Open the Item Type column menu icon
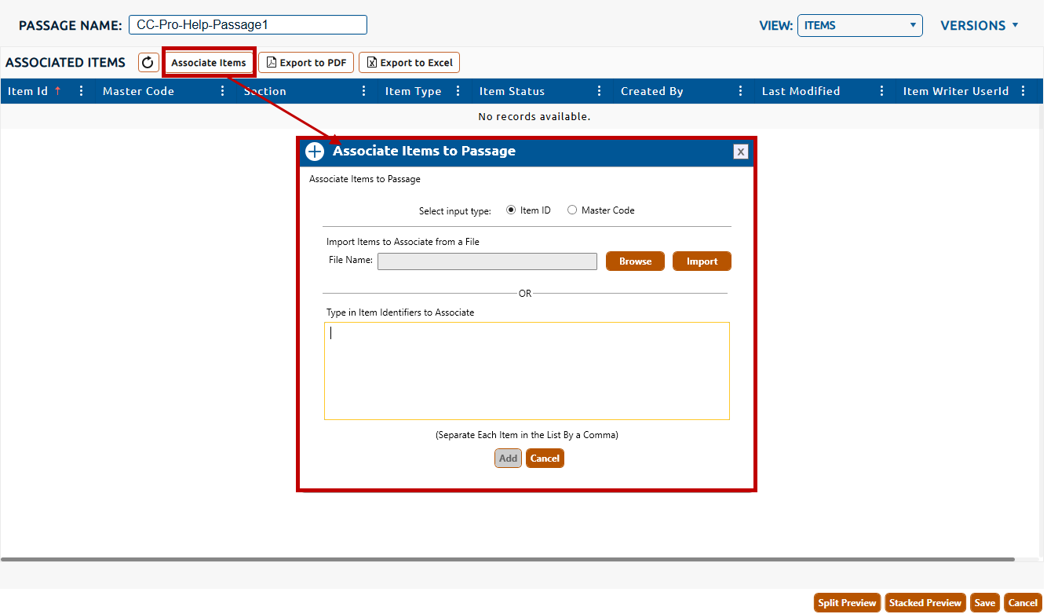Screen dimensions: 1047x614 [458, 91]
